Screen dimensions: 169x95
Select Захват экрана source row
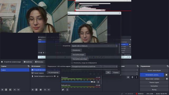click(x=39, y=73)
